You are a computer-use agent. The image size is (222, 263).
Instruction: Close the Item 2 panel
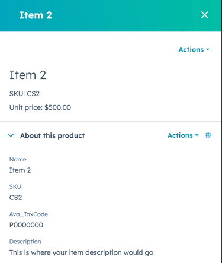tap(205, 15)
